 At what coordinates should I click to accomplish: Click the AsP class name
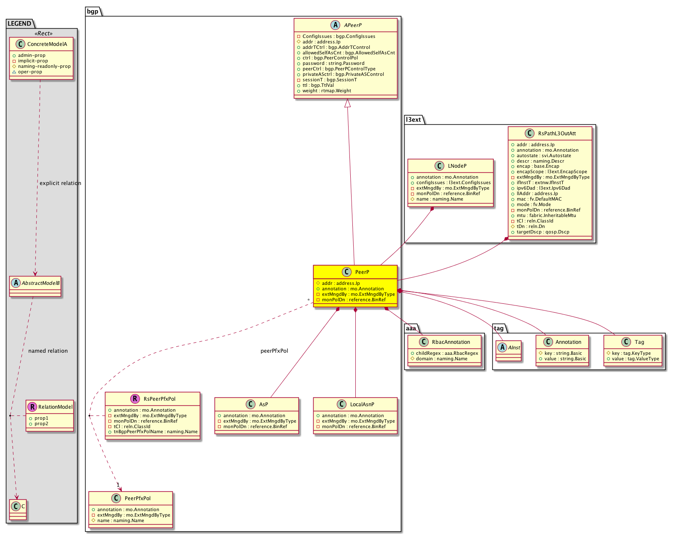pyautogui.click(x=263, y=404)
